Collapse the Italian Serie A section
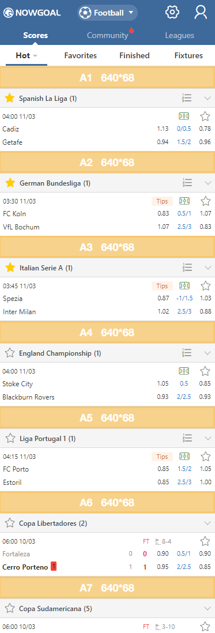The image size is (215, 633). pos(208,267)
